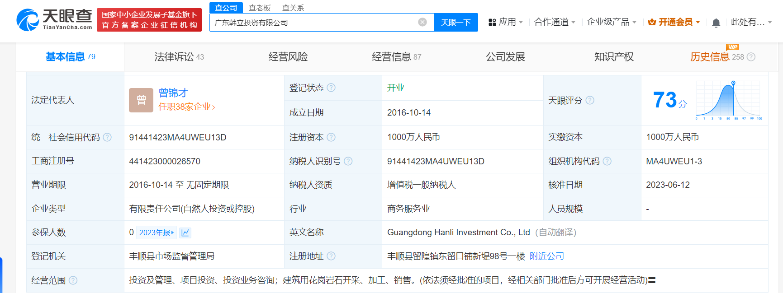Open the 经营信息 tab
Image resolution: width=783 pixels, height=293 pixels.
[396, 57]
